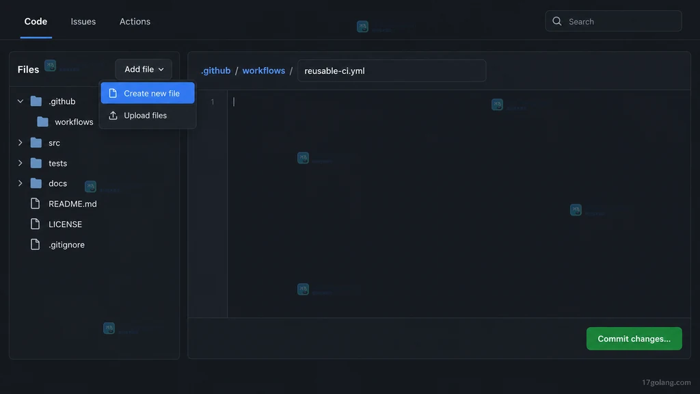The image size is (700, 394).
Task: Choose Upload files from menu
Action: [x=148, y=115]
